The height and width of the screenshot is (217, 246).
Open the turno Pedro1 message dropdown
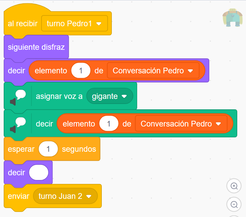[x=74, y=24]
